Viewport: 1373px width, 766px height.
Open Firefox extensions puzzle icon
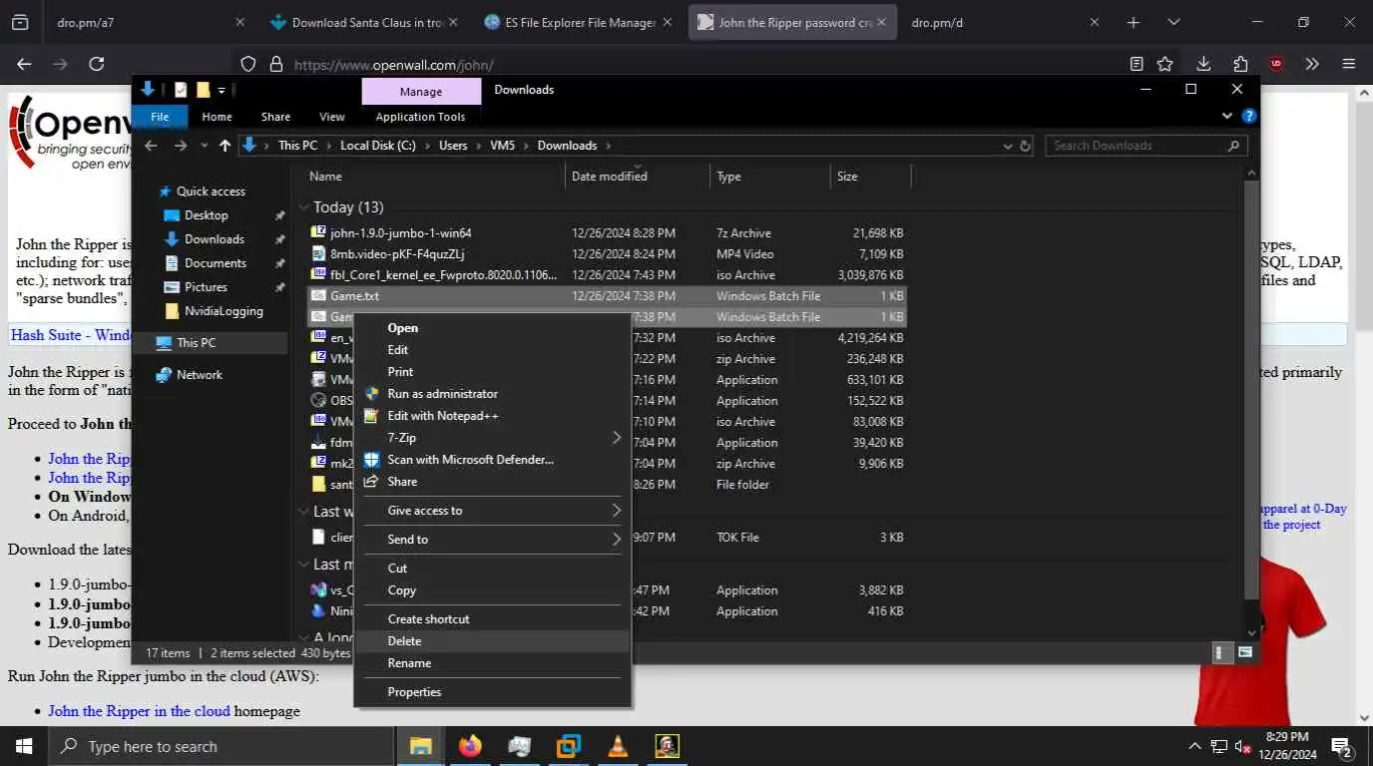click(x=1240, y=64)
